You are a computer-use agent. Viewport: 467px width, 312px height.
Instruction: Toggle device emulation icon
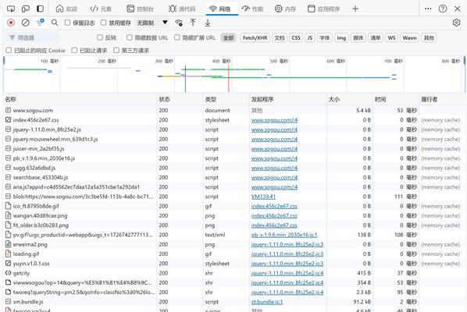point(26,9)
